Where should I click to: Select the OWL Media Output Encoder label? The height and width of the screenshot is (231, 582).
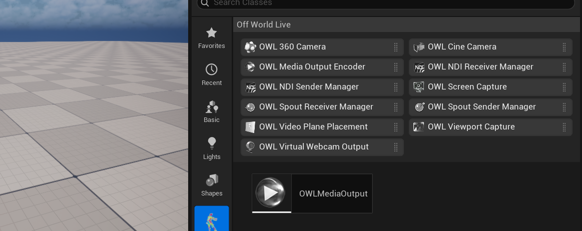[x=312, y=66]
